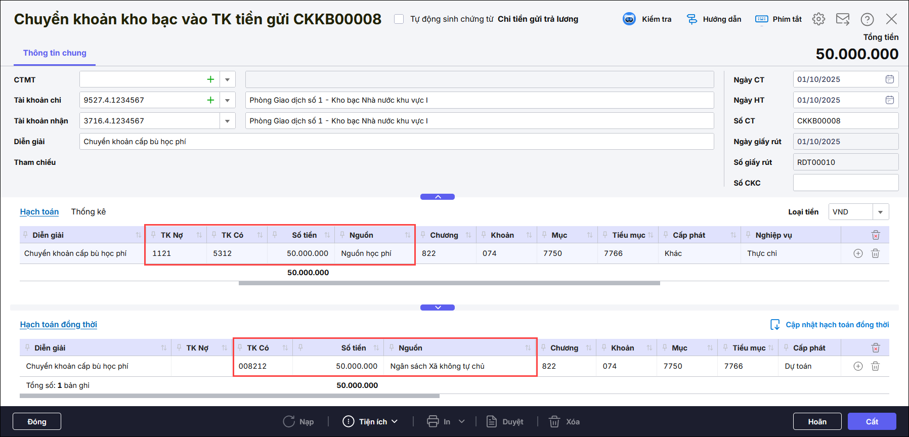
Task: Open help via the question mark icon
Action: 867,19
